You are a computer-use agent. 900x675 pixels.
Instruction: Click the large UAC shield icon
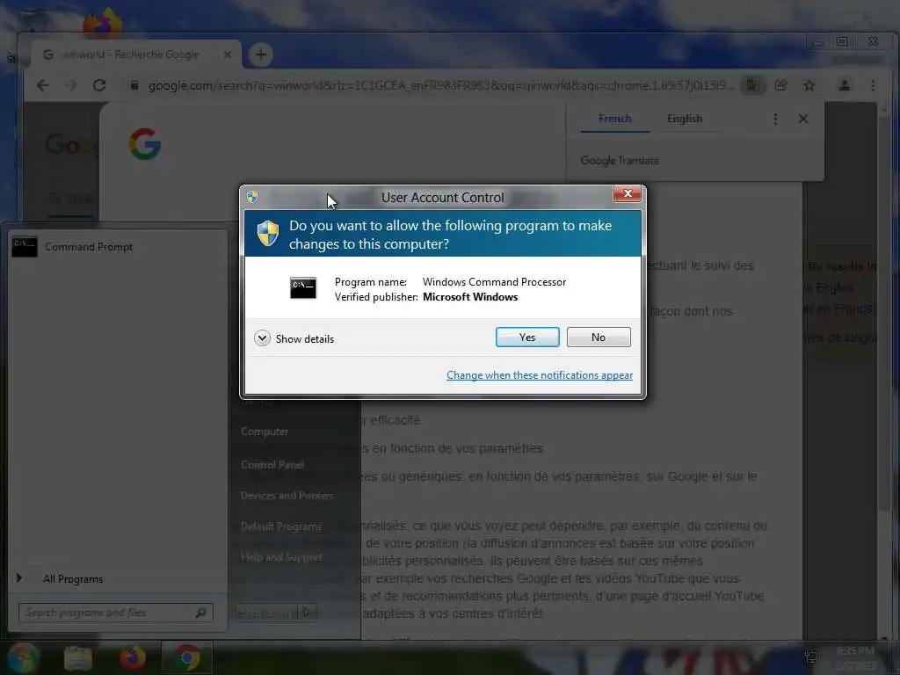click(268, 233)
